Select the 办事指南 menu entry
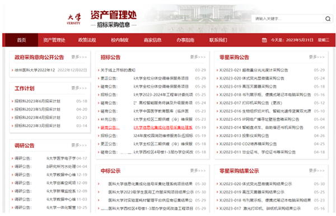This screenshot has height=216, width=336. pos(185,40)
